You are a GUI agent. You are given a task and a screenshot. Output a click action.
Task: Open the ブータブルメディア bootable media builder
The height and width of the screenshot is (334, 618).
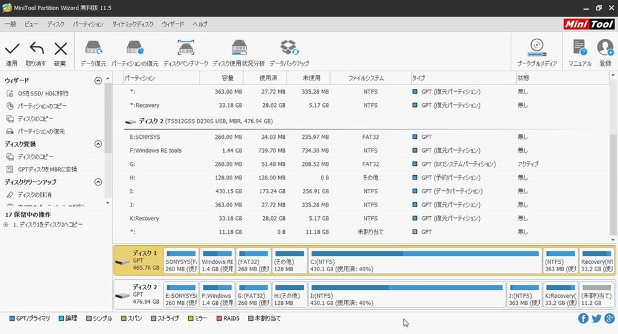point(537,49)
